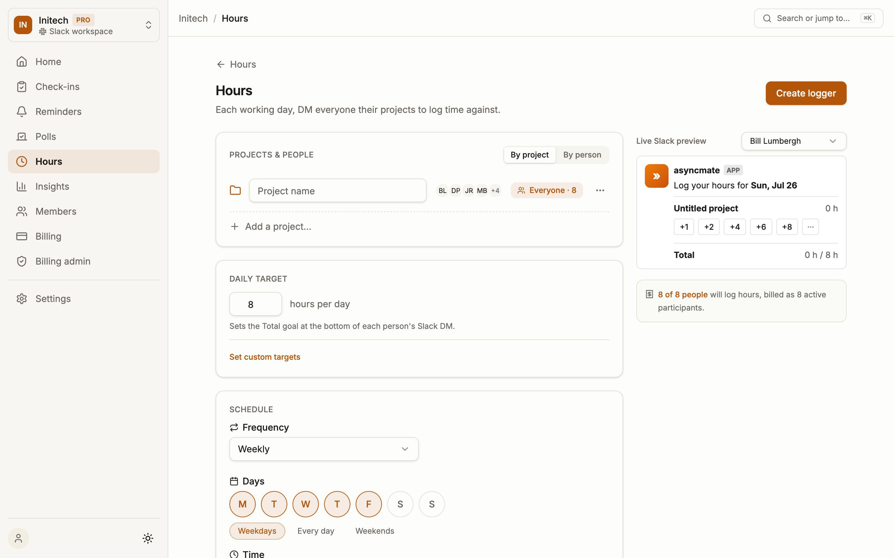
Task: Click Set custom targets link
Action: pos(265,357)
